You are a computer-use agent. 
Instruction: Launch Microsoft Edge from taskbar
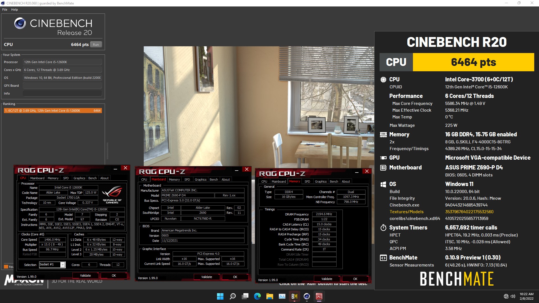coord(257,296)
